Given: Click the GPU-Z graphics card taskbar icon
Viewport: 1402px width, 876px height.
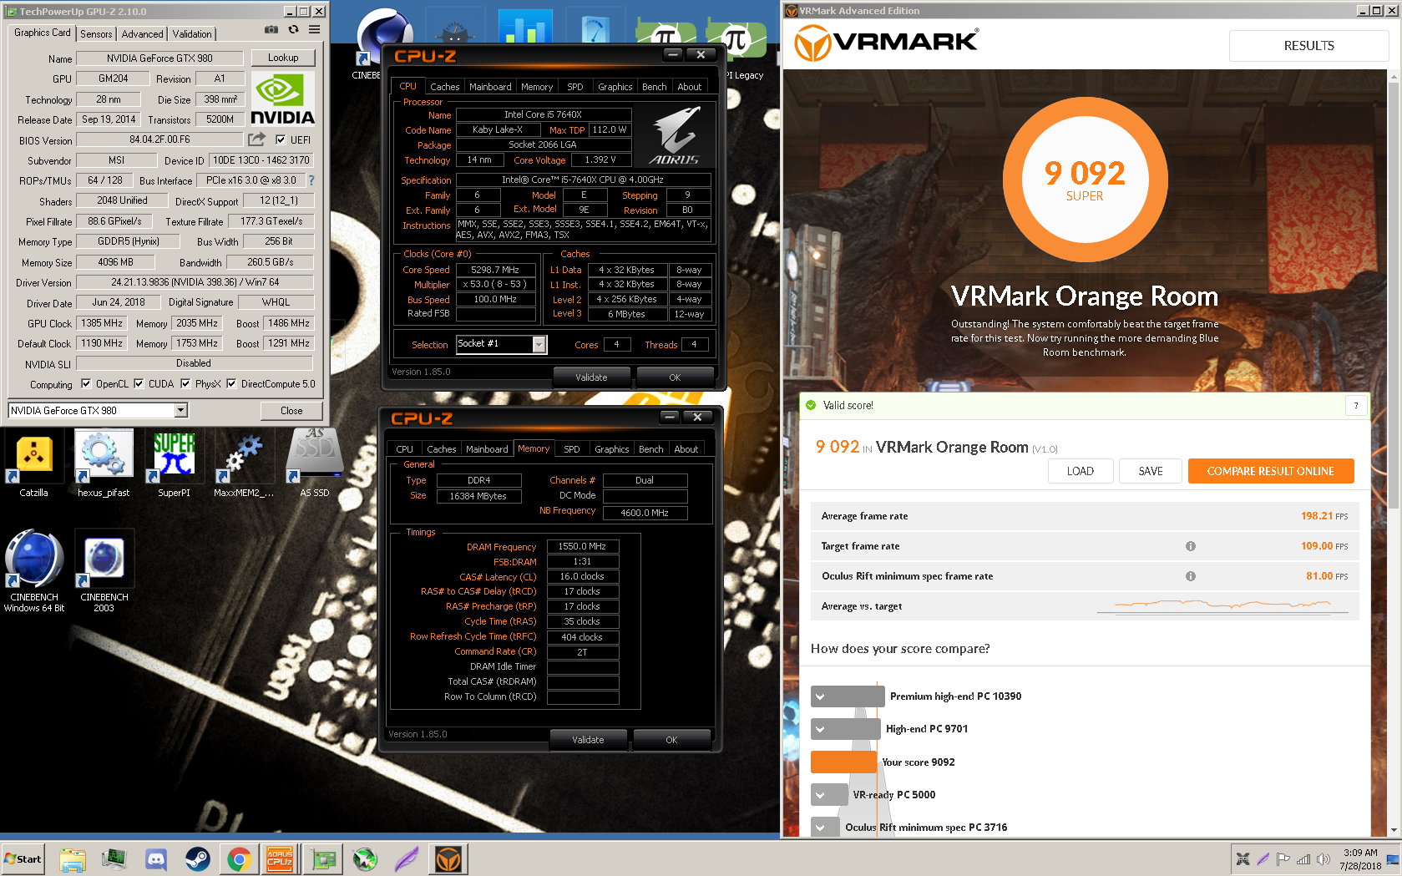Looking at the screenshot, I should 322,858.
